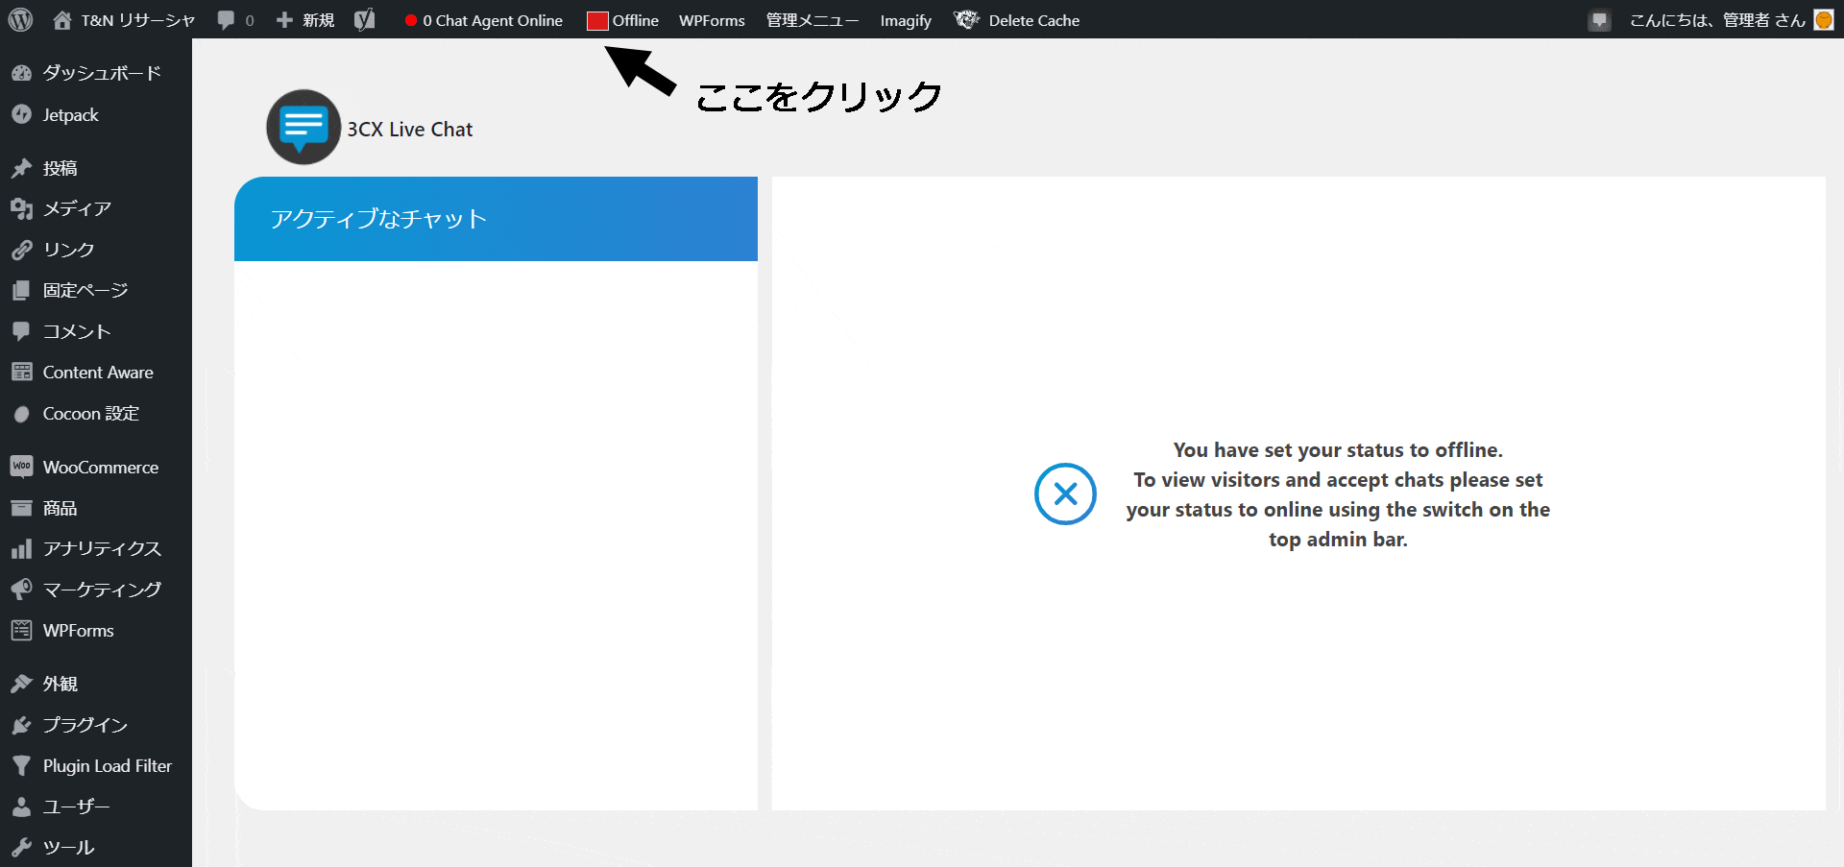Click the 3CX Live Chat logo

coord(303,127)
